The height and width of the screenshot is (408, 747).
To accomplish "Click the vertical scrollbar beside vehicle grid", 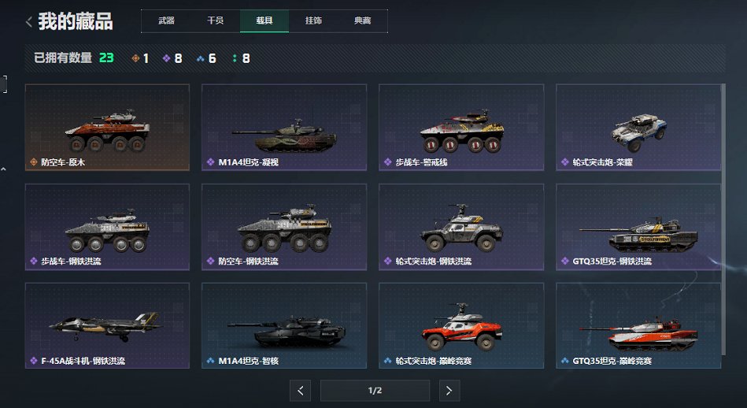I will [x=723, y=219].
